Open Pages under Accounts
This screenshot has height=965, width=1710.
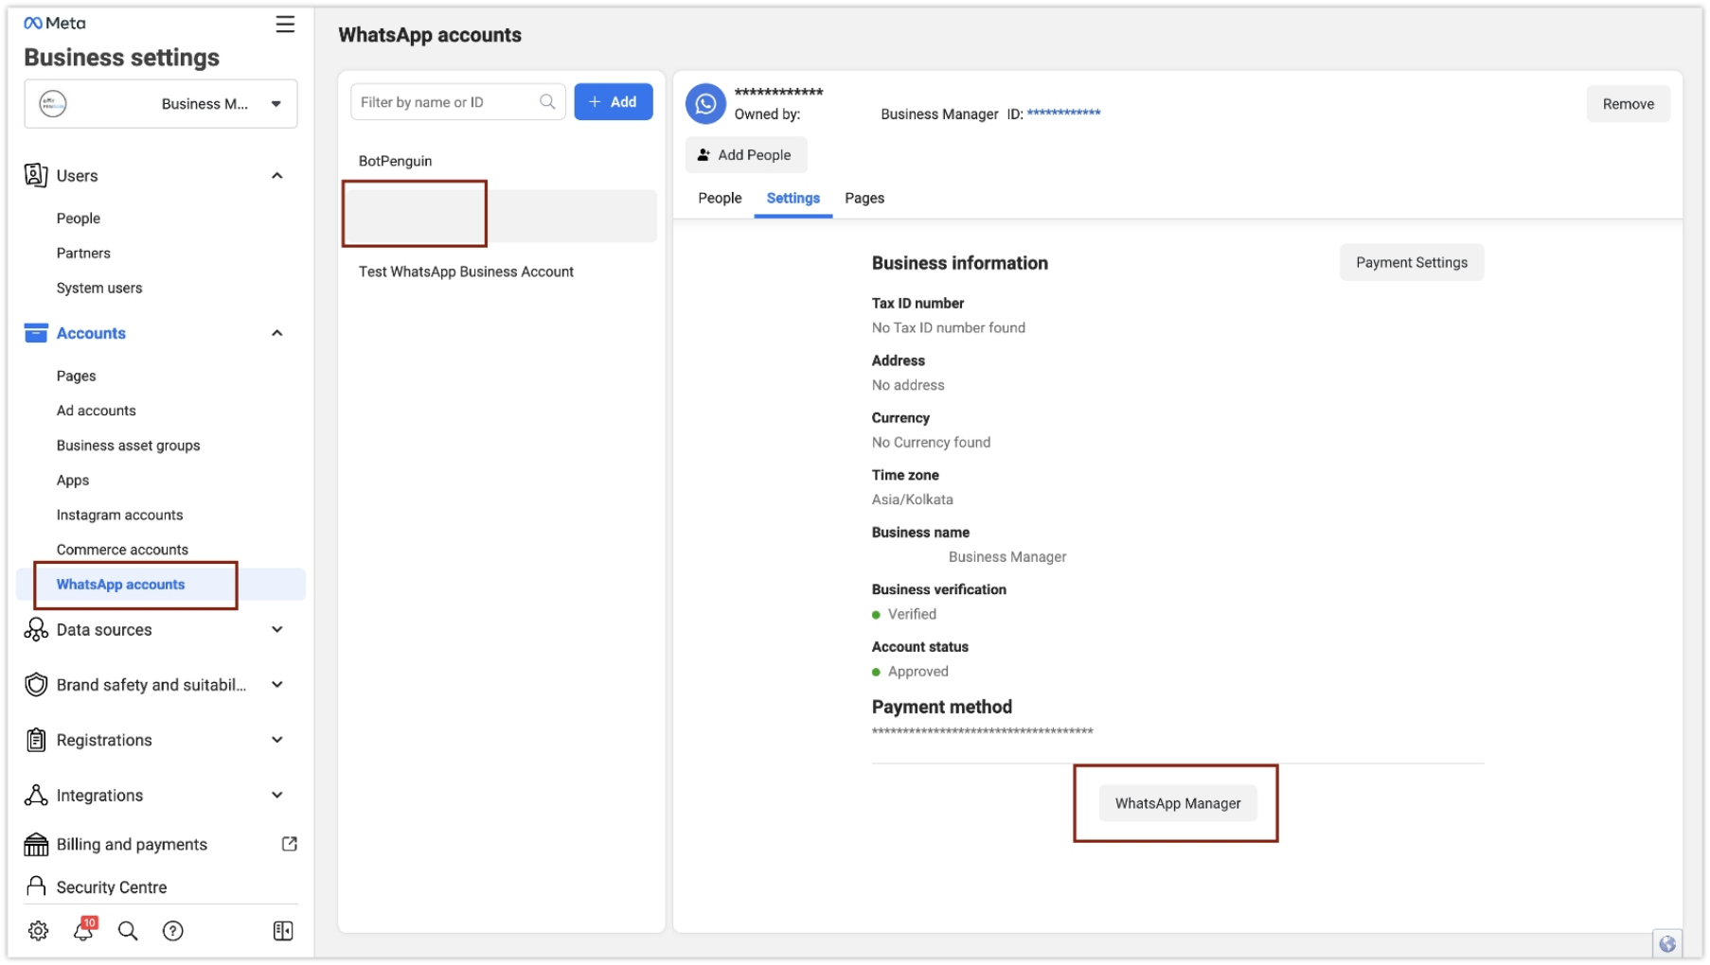point(77,377)
